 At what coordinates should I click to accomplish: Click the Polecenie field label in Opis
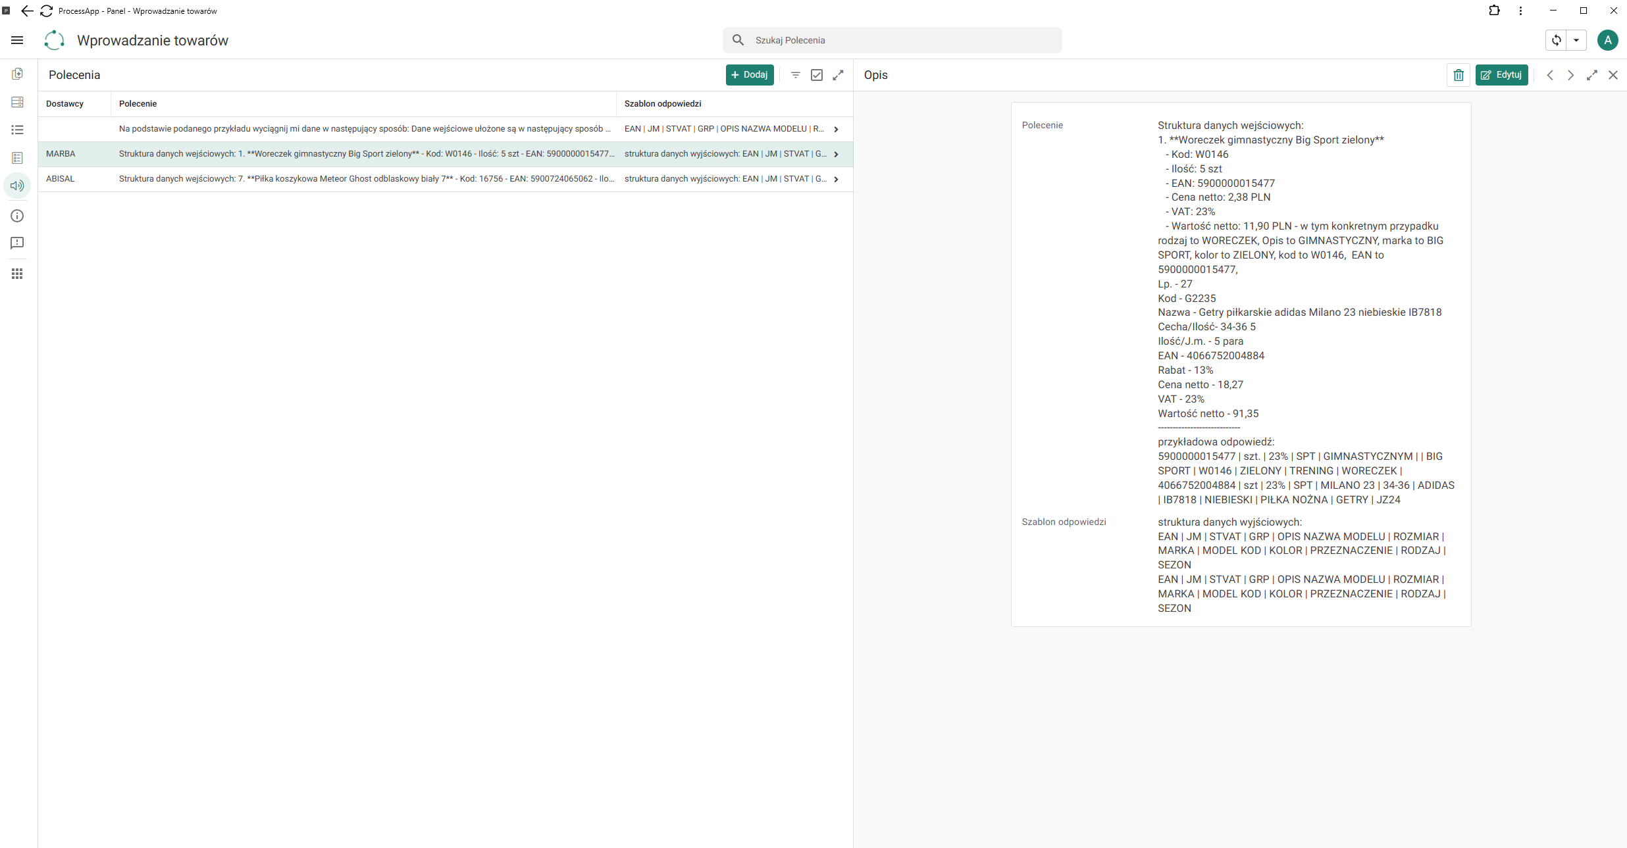pos(1043,125)
